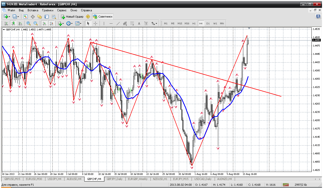This screenshot has height=188, width=323.
Task: Open the chat notifications icon showing 4
Action: pos(318,17)
